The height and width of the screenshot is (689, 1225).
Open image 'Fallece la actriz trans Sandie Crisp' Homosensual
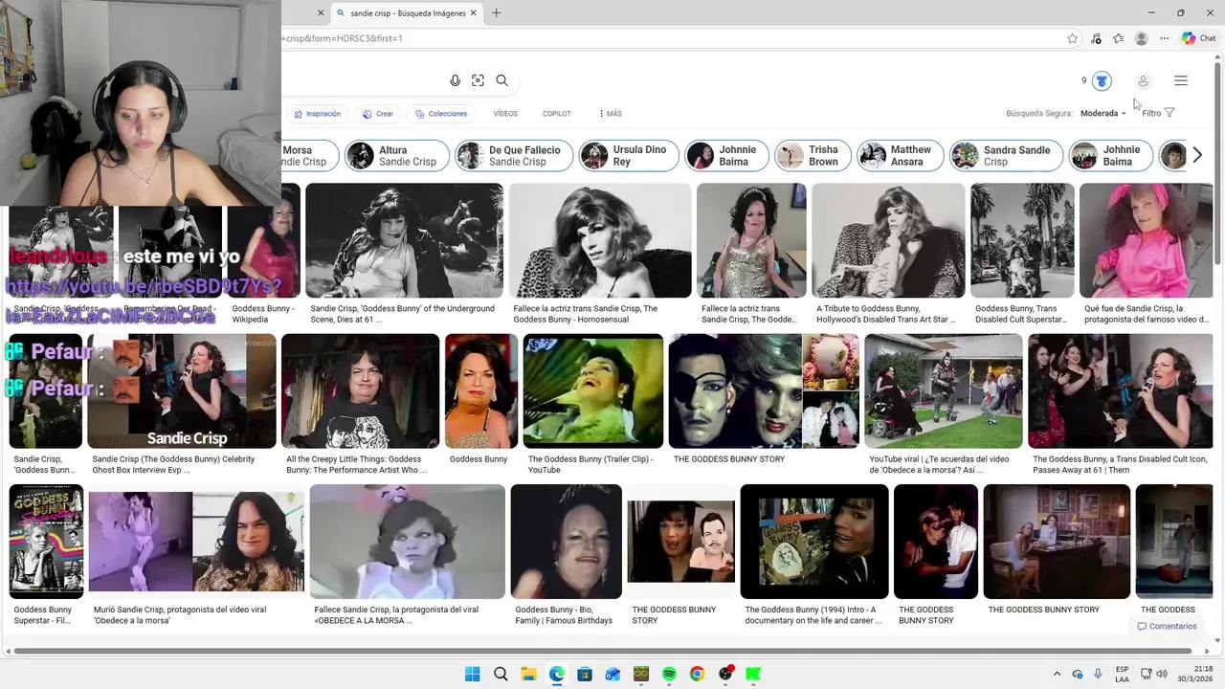coord(600,240)
